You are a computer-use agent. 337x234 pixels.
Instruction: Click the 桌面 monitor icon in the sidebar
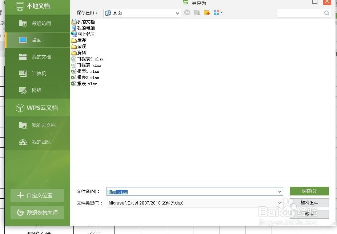coord(23,40)
